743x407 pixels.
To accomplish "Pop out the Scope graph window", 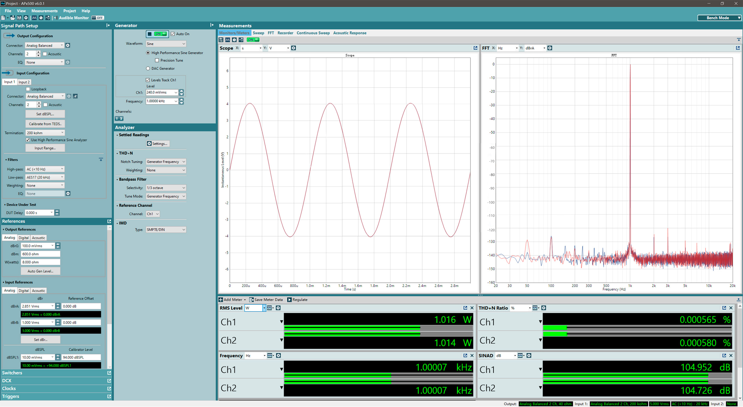I will click(475, 48).
